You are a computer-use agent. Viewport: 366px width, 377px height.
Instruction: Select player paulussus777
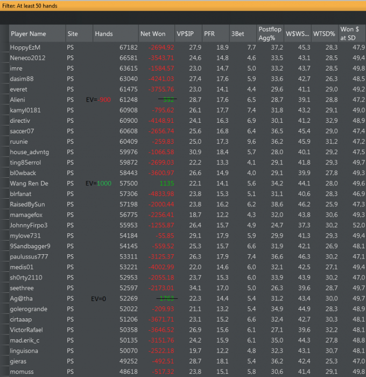[29, 257]
